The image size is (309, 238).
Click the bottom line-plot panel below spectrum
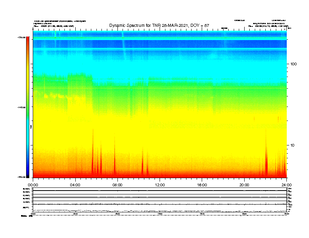(x=160, y=200)
